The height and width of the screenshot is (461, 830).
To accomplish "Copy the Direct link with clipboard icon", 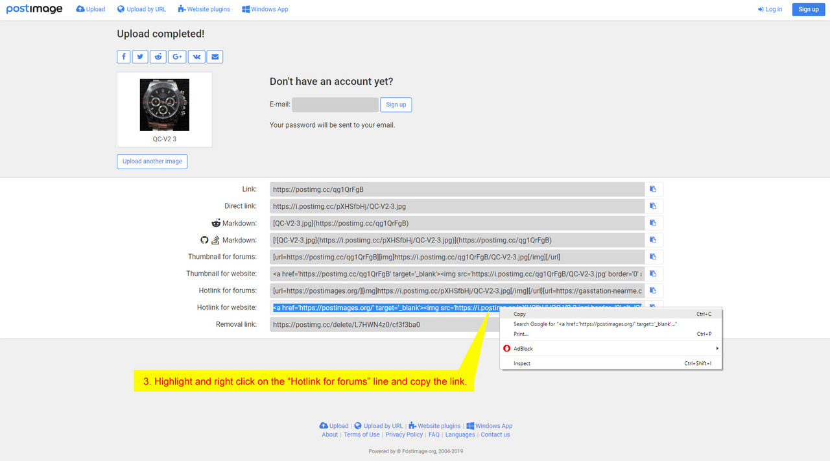I will (654, 206).
